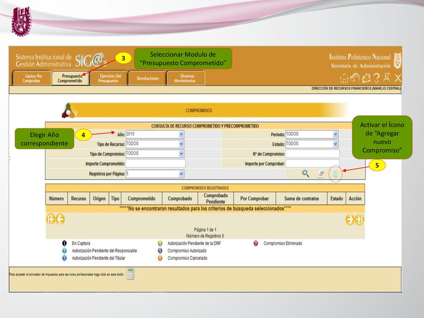Open the tax simulator calculator icon
424x318 pixels.
pyautogui.click(x=130, y=274)
